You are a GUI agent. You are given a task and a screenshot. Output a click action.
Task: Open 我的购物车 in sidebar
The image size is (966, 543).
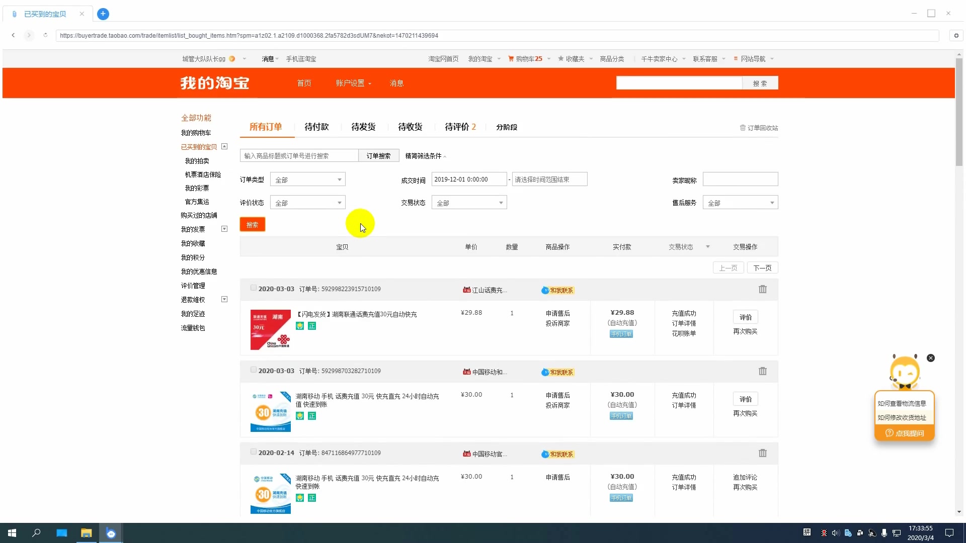click(x=196, y=133)
